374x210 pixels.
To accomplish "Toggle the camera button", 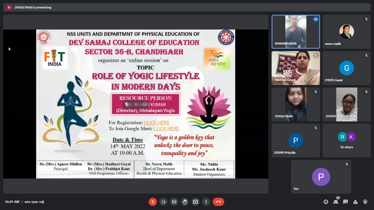I will click(x=163, y=202).
